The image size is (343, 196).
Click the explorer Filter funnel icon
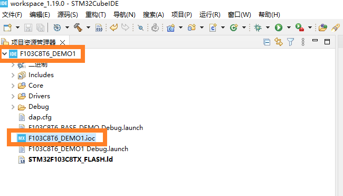pyautogui.click(x=291, y=42)
